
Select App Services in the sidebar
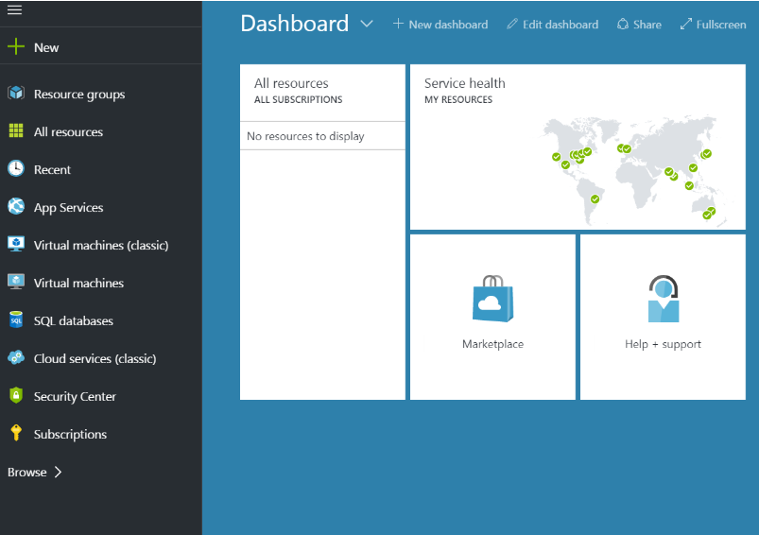coord(68,207)
